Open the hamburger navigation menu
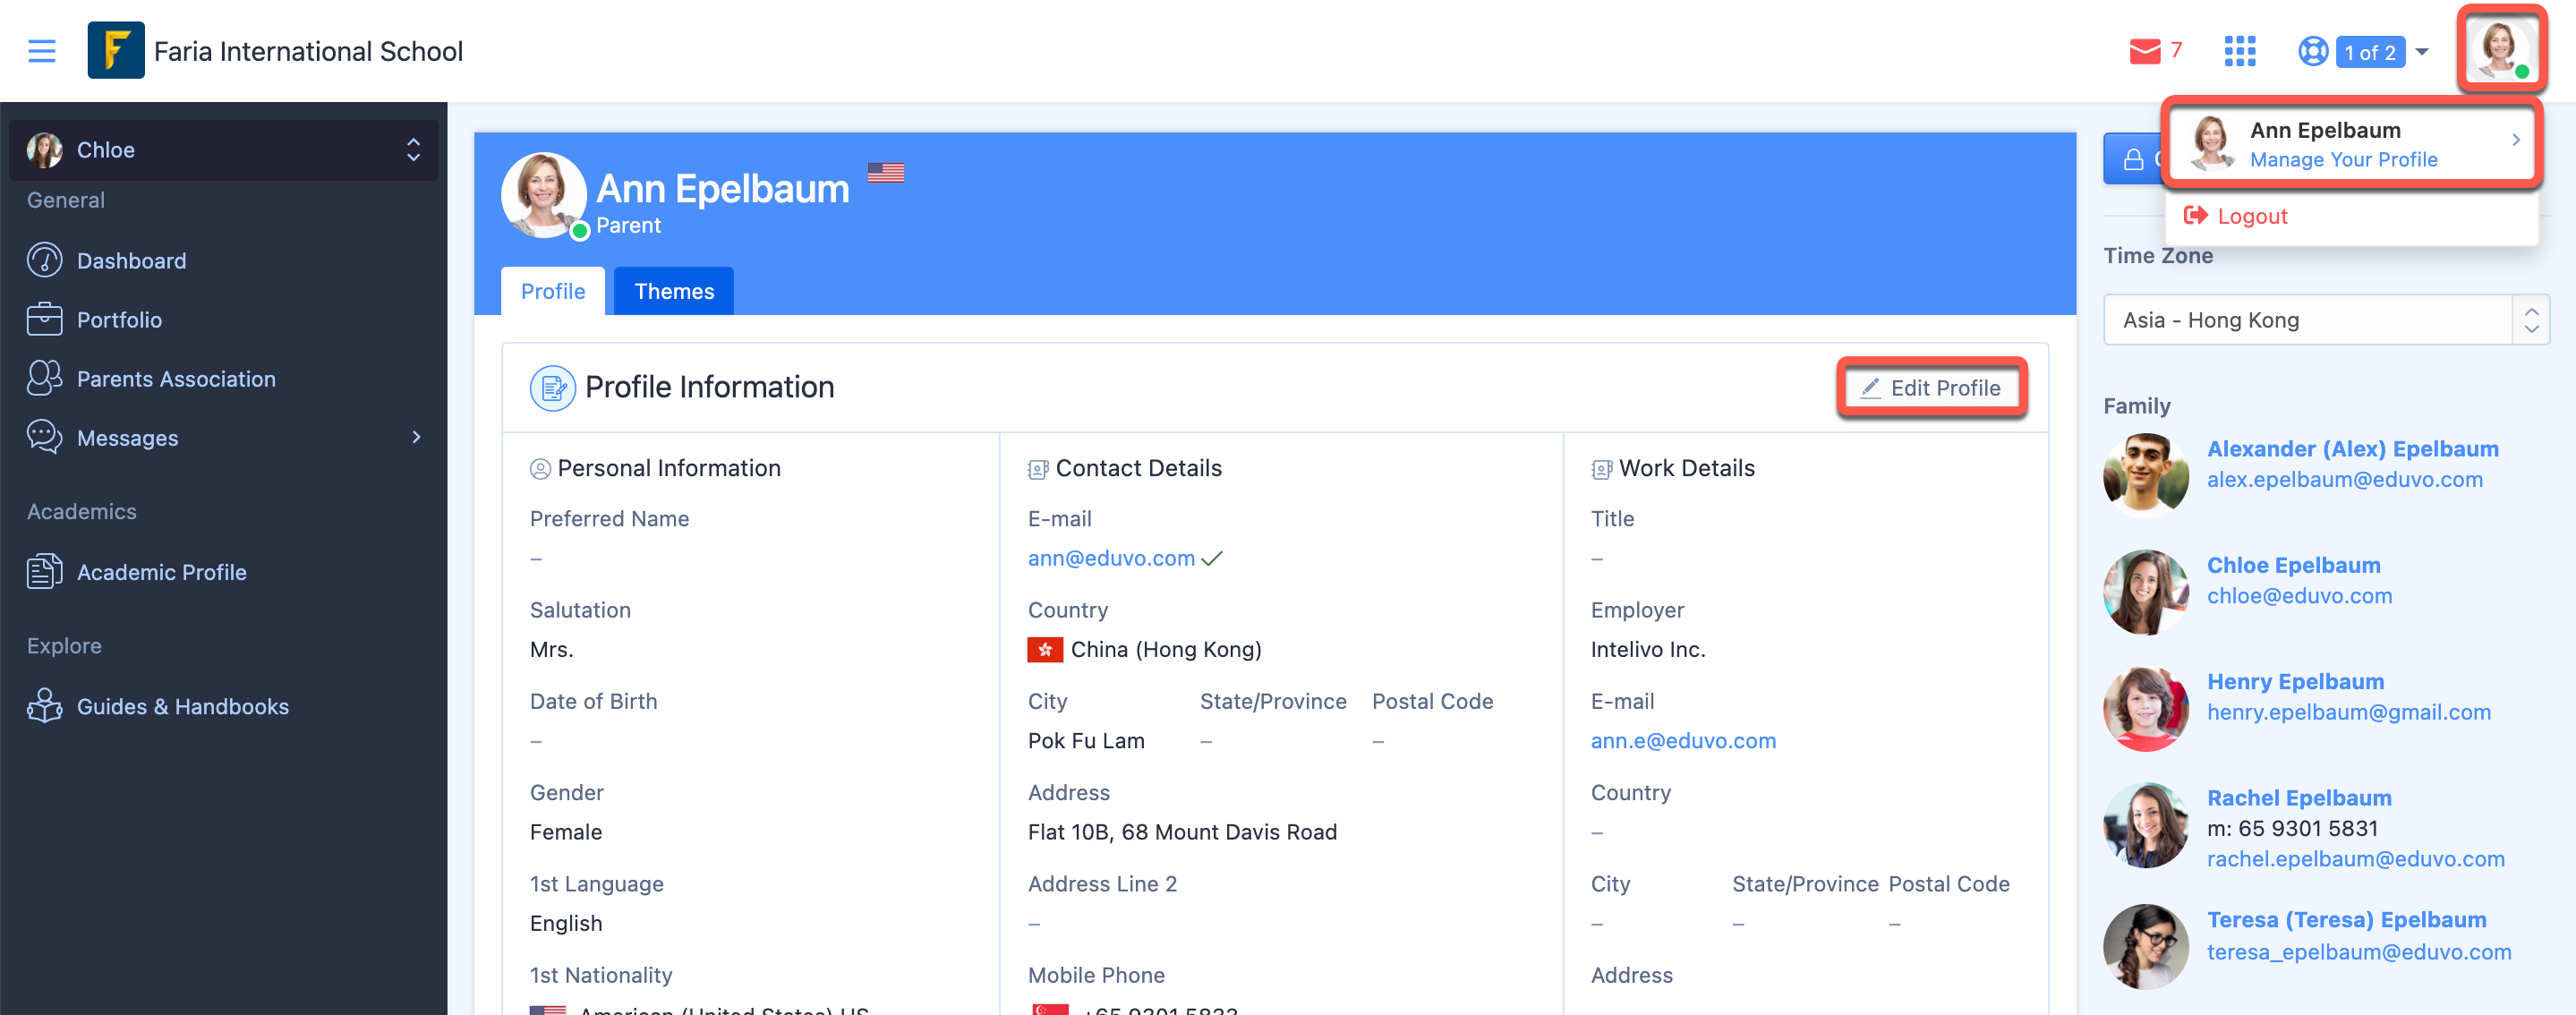The height and width of the screenshot is (1015, 2576). click(41, 51)
